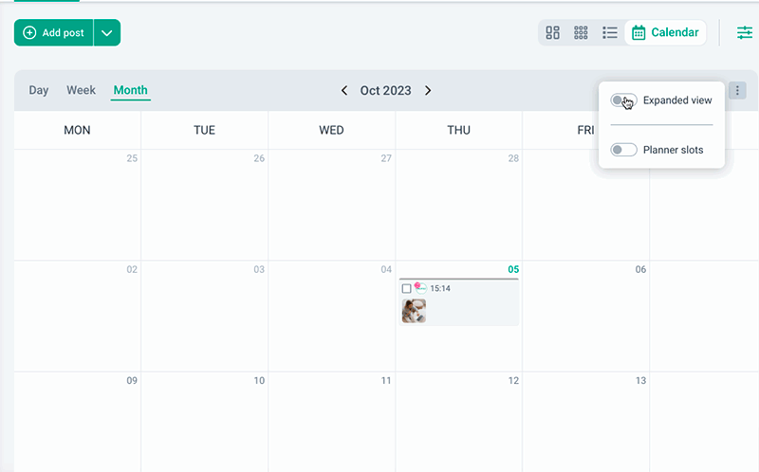
Task: Switch to the Week tab
Action: click(x=81, y=91)
